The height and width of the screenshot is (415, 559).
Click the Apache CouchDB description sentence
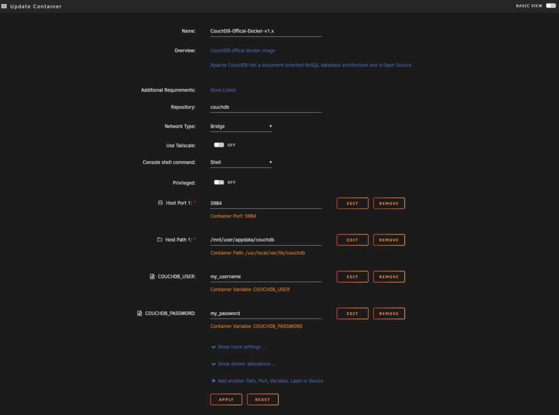[311, 65]
